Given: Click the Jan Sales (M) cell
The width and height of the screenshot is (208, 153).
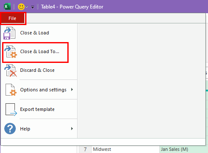Looking at the screenshot, I should click(x=184, y=149).
